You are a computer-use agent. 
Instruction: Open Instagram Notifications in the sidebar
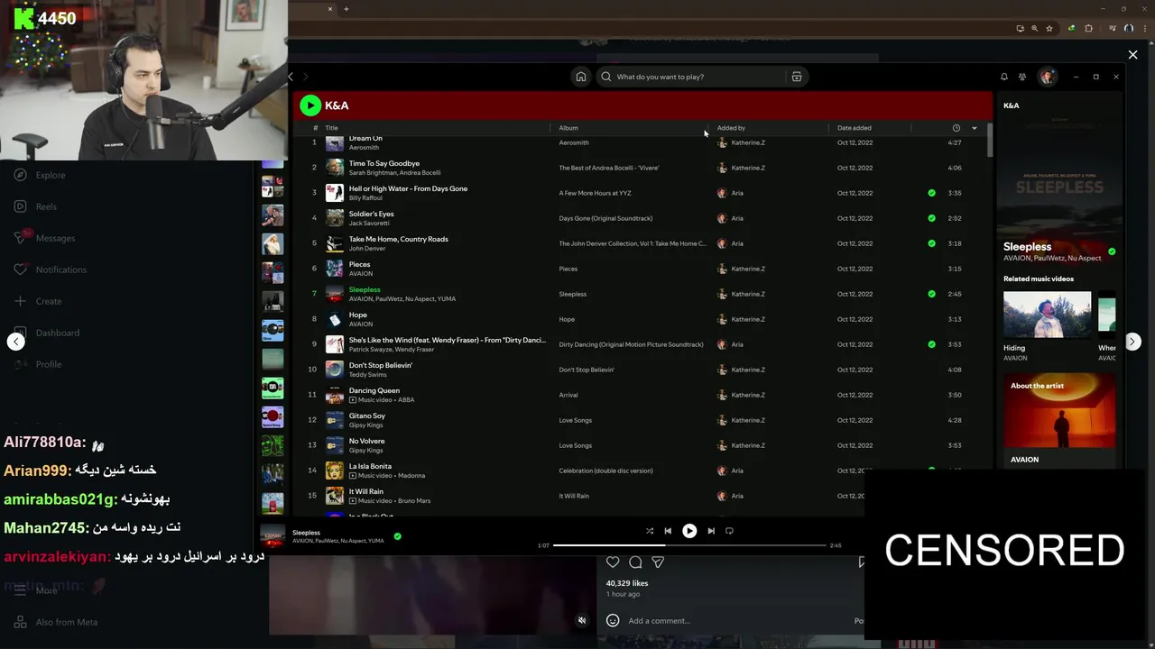tap(50, 270)
